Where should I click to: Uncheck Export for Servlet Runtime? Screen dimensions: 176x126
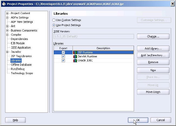tap(63, 56)
